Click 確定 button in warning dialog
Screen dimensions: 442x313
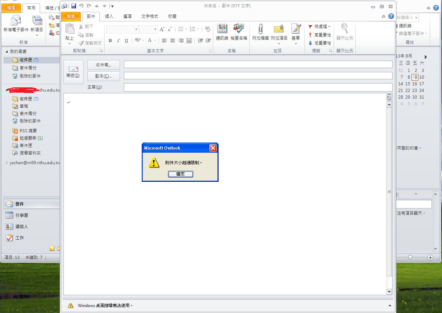tap(180, 174)
